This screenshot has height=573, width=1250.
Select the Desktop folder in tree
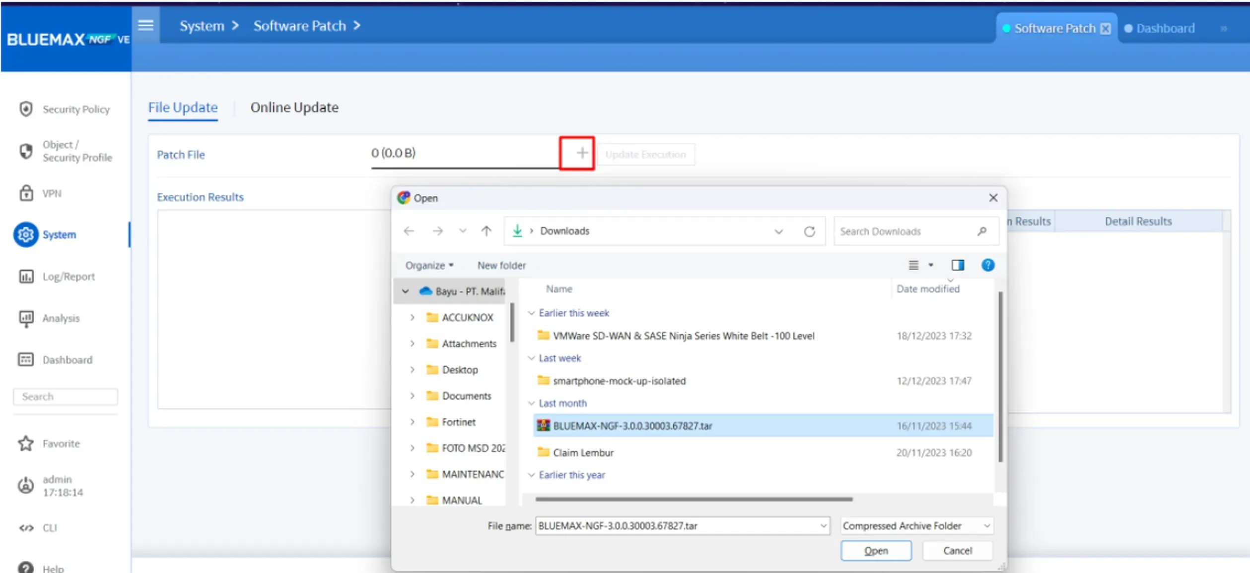tap(452, 370)
